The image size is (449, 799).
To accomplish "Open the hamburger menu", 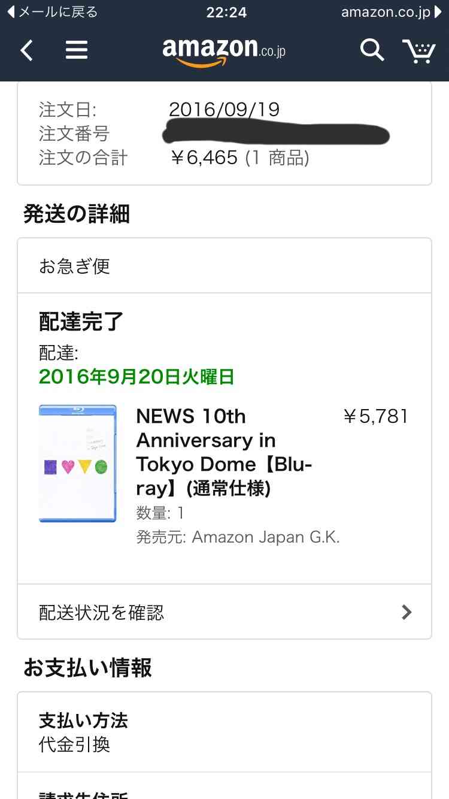I will click(77, 50).
